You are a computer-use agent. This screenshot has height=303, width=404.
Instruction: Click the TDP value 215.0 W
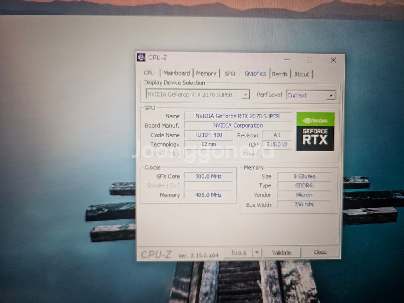click(277, 145)
